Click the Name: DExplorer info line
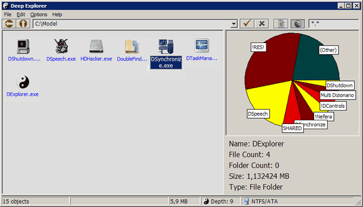 [257, 144]
